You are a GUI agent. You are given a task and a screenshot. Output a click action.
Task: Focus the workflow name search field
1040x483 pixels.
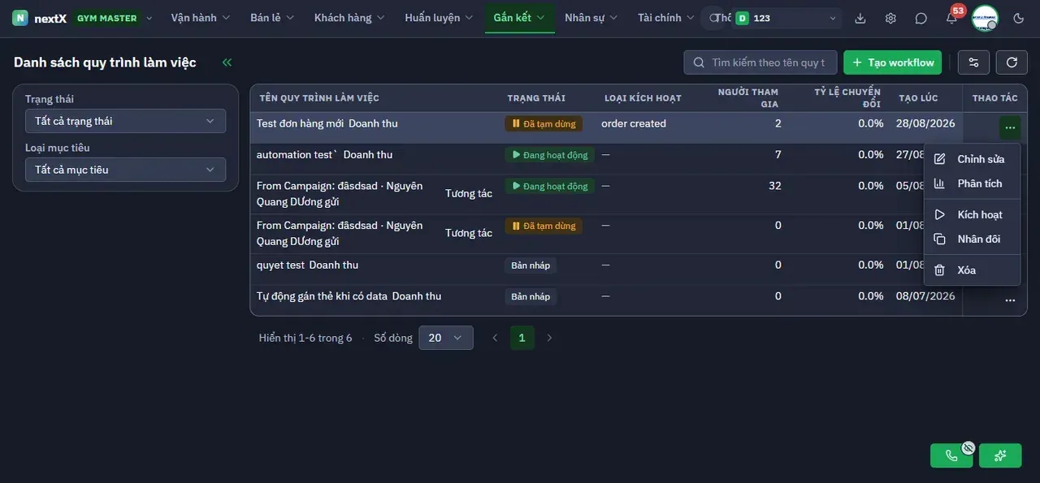760,63
